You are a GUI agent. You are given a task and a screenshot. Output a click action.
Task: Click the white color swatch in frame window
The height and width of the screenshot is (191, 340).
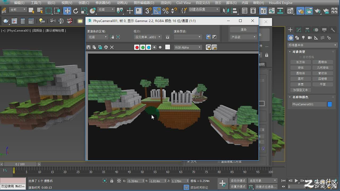click(167, 47)
